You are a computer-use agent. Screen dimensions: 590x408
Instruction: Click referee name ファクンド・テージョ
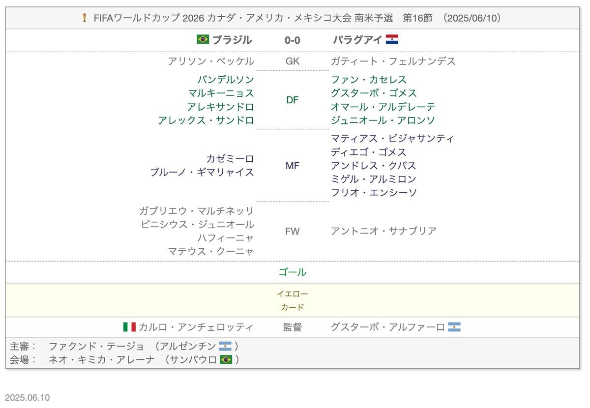click(96, 346)
